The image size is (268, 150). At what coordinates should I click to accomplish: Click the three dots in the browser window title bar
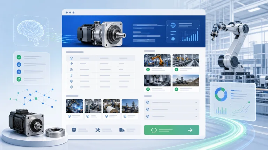[70, 12]
